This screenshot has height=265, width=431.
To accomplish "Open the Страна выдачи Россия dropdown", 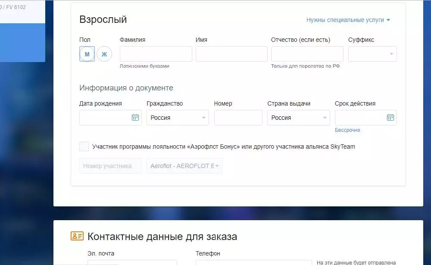I will click(x=298, y=117).
